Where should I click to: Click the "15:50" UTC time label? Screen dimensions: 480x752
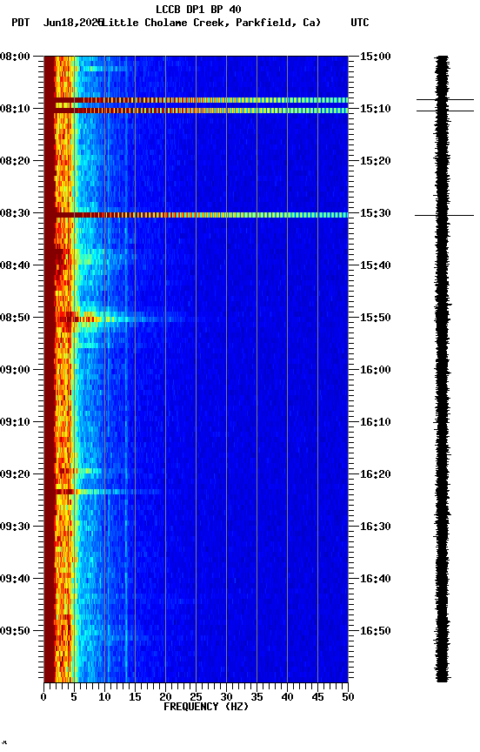[x=376, y=318]
